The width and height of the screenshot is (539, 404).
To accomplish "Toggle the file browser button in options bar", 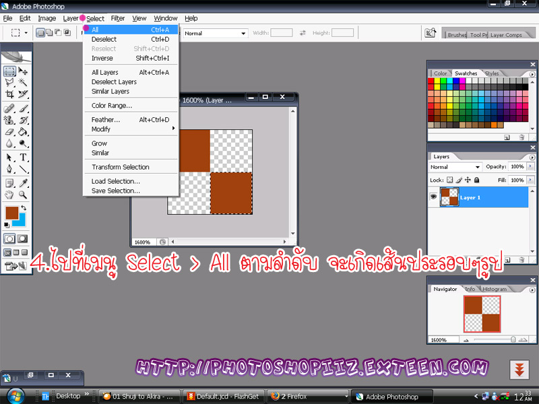I will point(431,33).
